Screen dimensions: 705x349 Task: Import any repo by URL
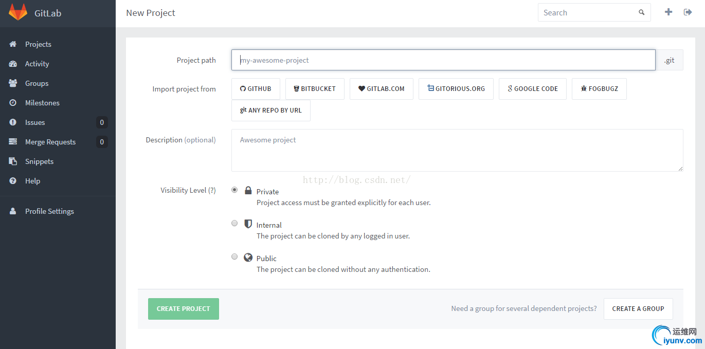click(x=271, y=111)
